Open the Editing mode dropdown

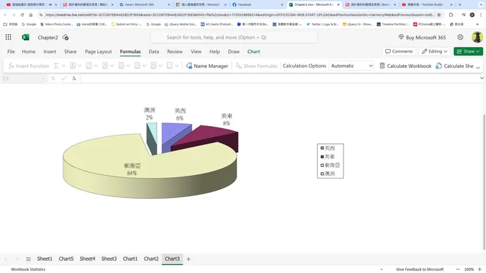click(x=435, y=51)
